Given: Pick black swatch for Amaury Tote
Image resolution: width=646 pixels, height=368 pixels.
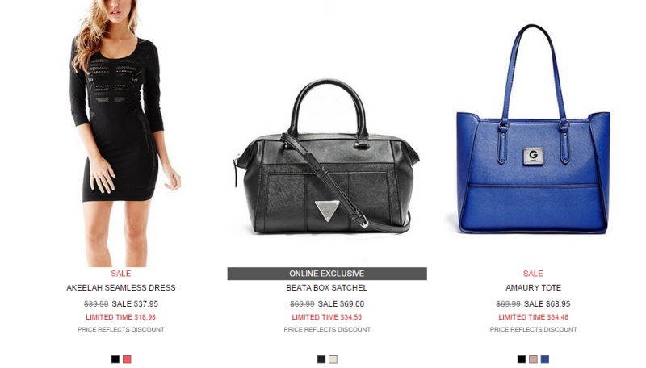Looking at the screenshot, I should coord(522,359).
